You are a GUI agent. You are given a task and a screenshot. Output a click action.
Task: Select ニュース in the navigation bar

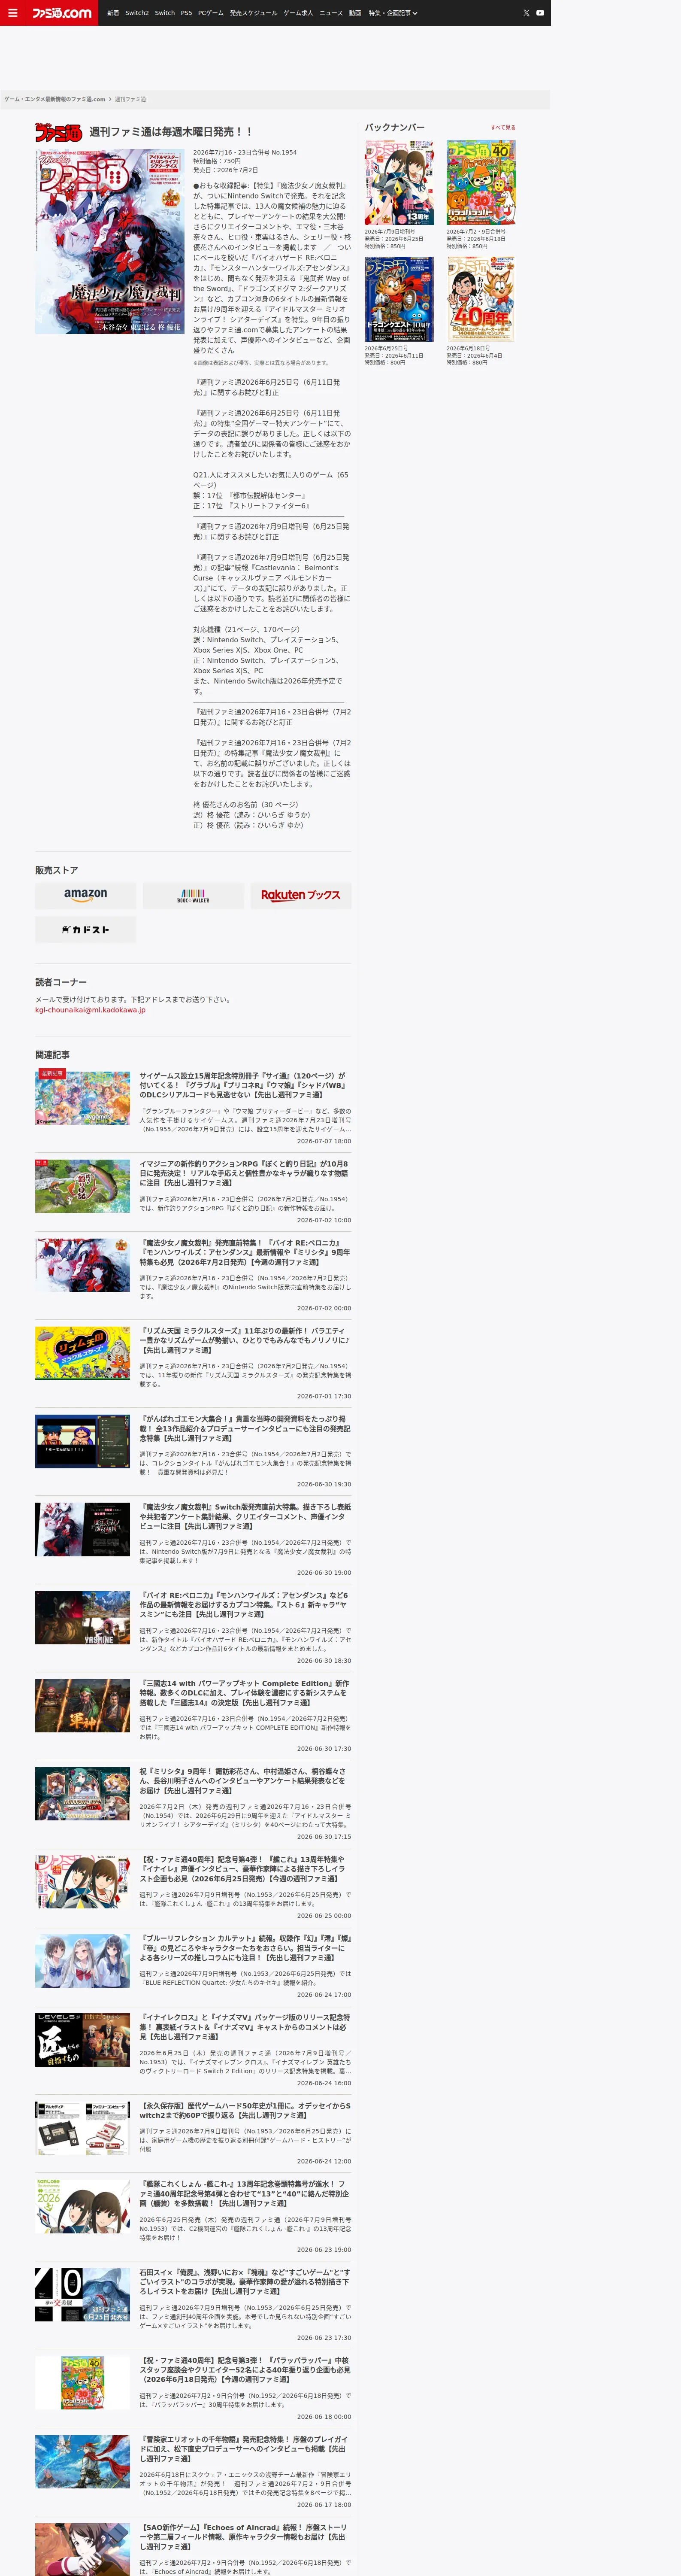pos(331,13)
